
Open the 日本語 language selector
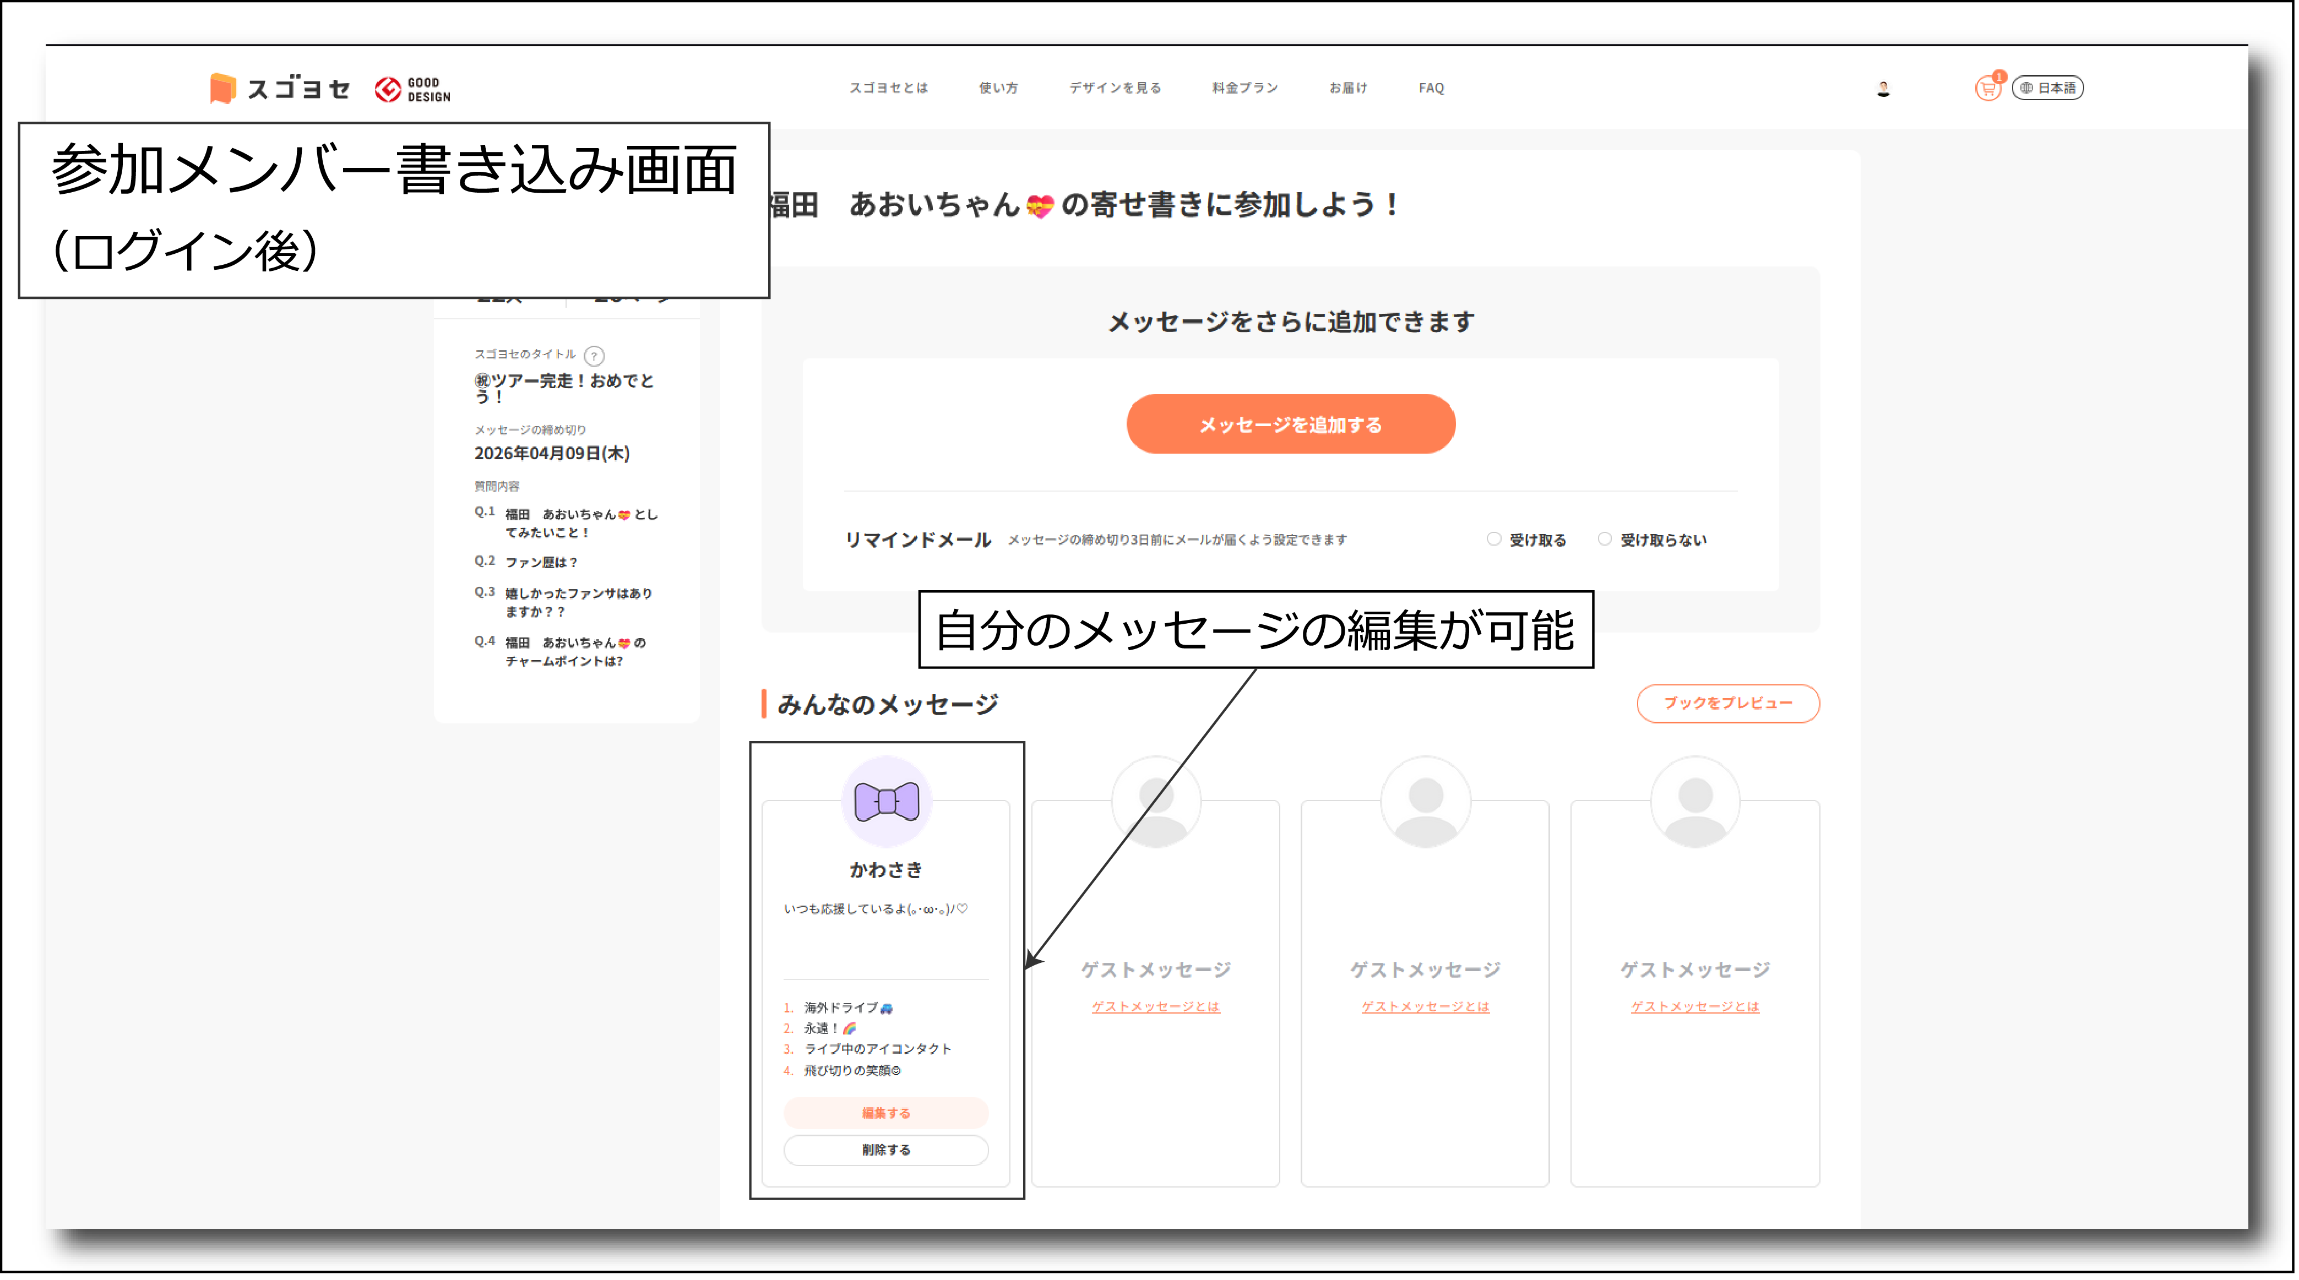(x=2048, y=88)
